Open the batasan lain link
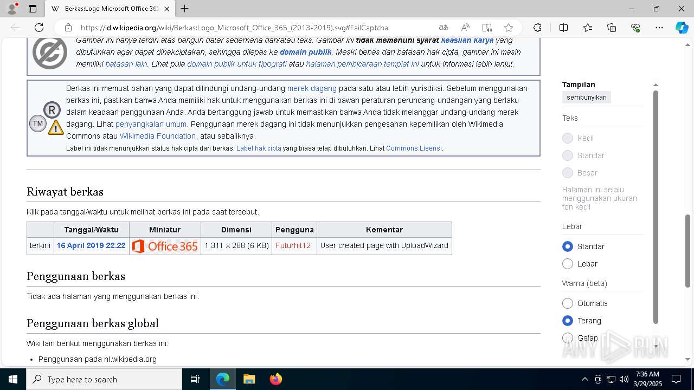Image resolution: width=694 pixels, height=390 pixels. click(126, 64)
